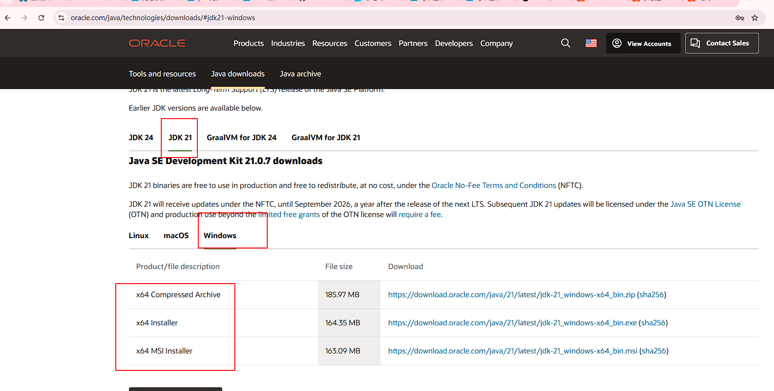The height and width of the screenshot is (391, 774).
Task: Open the require a fee link
Action: click(x=420, y=214)
